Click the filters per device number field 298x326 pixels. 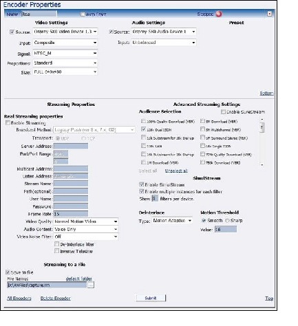155,199
